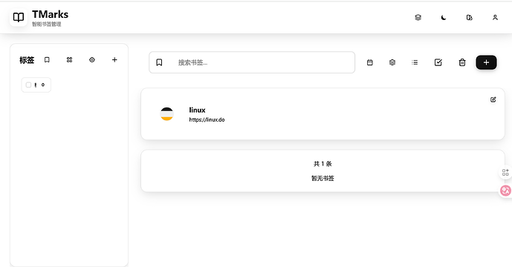This screenshot has width=512, height=267.
Task: Check the tag checkbox in sidebar
Action: click(x=28, y=85)
